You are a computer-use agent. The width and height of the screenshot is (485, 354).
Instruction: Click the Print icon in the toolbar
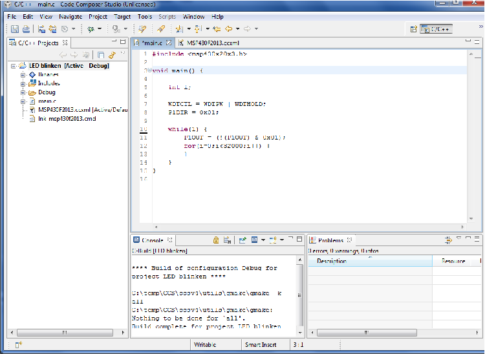click(x=26, y=29)
